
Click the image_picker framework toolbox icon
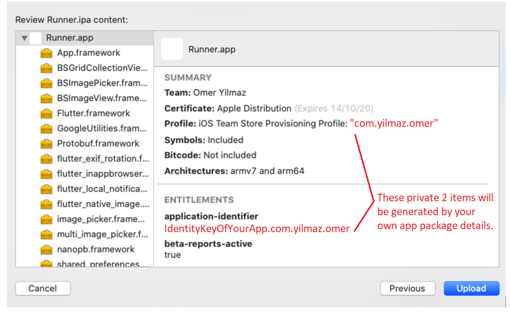(x=46, y=219)
